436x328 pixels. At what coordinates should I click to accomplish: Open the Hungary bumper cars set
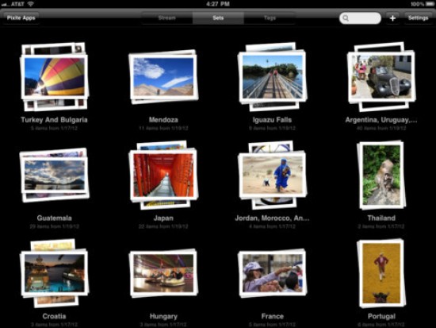tap(163, 273)
